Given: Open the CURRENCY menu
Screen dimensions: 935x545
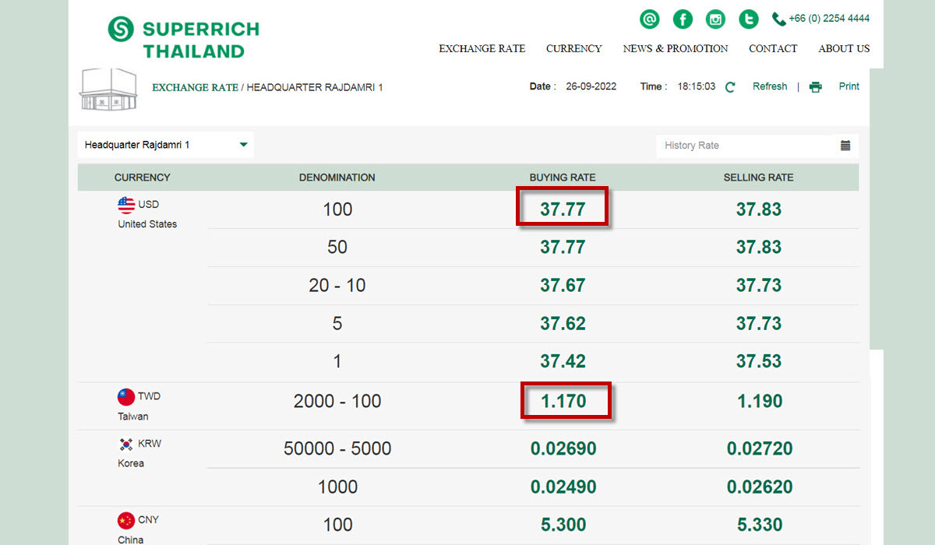Looking at the screenshot, I should tap(574, 48).
